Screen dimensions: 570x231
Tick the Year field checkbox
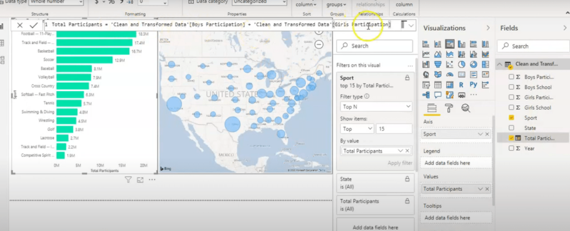click(x=511, y=149)
